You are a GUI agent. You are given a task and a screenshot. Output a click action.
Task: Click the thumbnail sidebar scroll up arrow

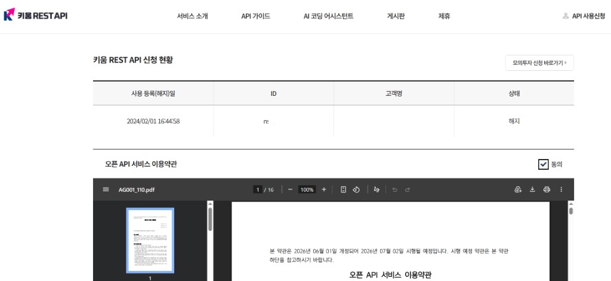(x=210, y=204)
